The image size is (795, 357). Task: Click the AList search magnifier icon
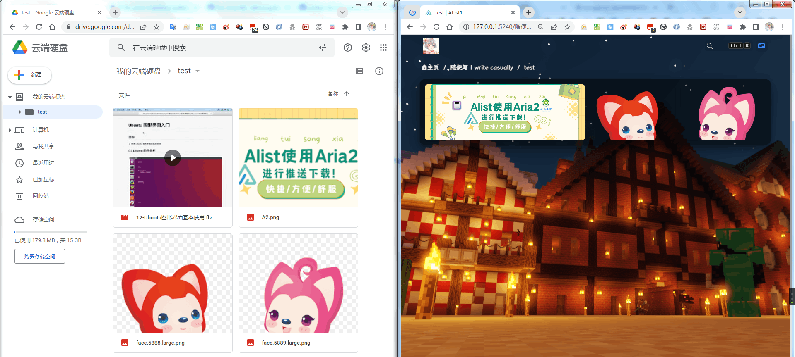coord(709,46)
